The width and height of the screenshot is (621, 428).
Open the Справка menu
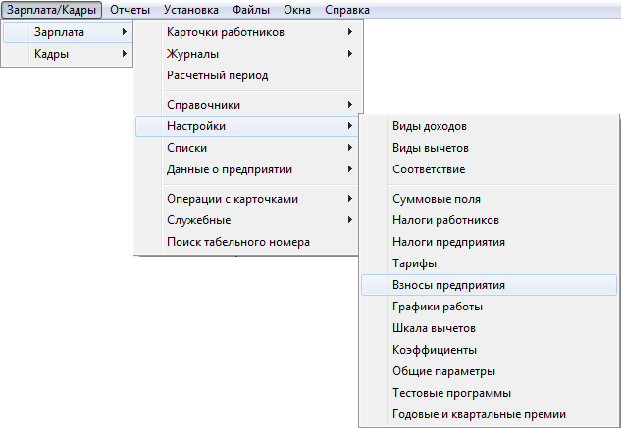[x=347, y=10]
